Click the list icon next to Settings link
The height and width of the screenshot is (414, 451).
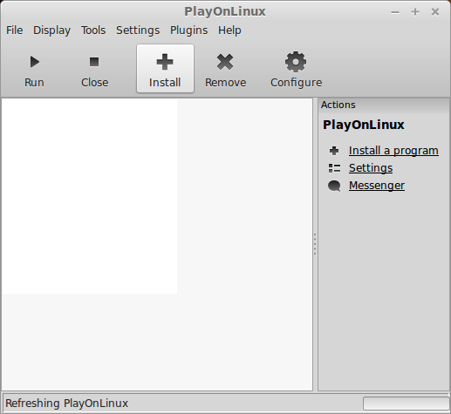point(334,168)
